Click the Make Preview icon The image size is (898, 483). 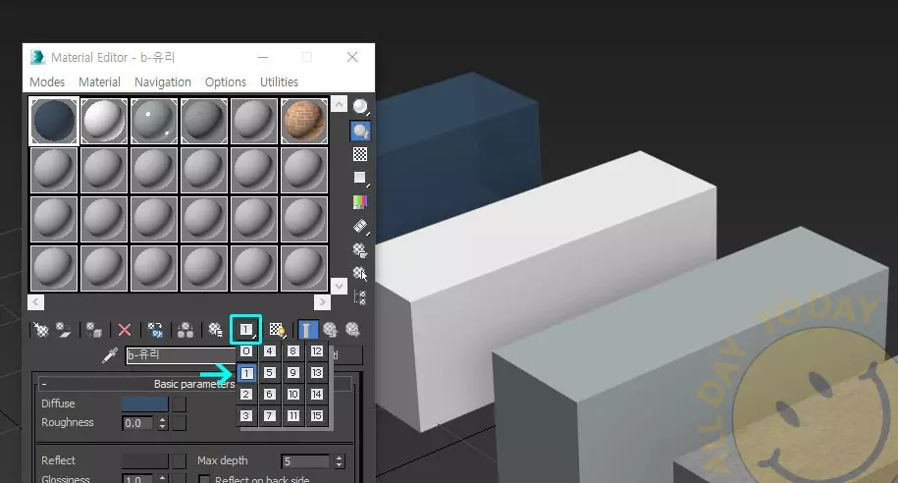360,227
